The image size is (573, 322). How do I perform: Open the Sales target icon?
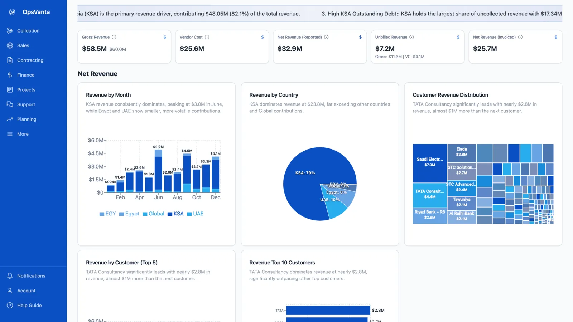coord(10,45)
